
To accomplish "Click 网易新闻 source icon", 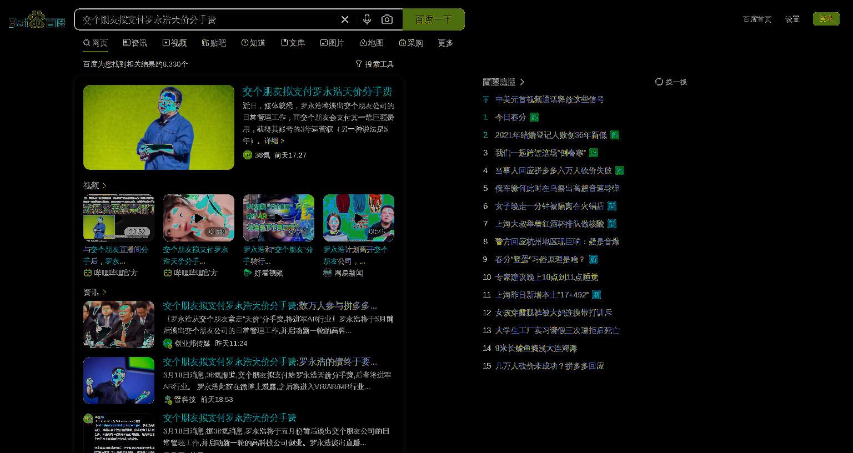I will (328, 273).
